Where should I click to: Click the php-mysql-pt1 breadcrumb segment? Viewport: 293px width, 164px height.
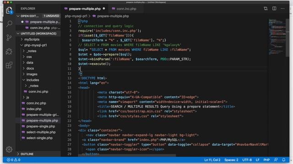76,16
